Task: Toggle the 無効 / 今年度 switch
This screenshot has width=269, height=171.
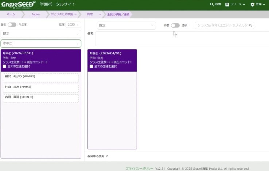Action: tap(12, 24)
